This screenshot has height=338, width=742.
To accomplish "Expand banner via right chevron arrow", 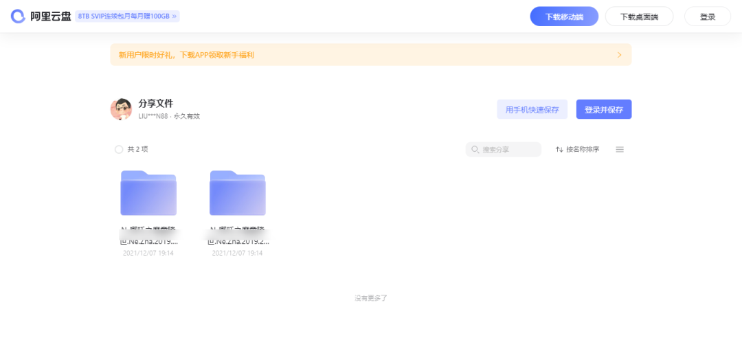I will [x=620, y=55].
